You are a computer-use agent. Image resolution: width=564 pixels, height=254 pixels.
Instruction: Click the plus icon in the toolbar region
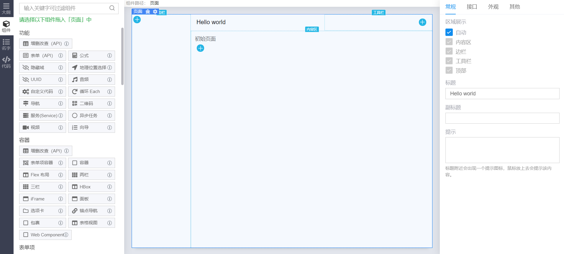pos(422,22)
